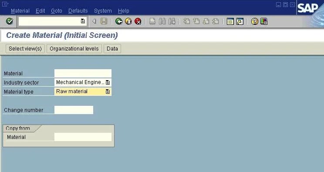Click the red Cancel icon
The height and width of the screenshot is (172, 324).
pyautogui.click(x=138, y=21)
